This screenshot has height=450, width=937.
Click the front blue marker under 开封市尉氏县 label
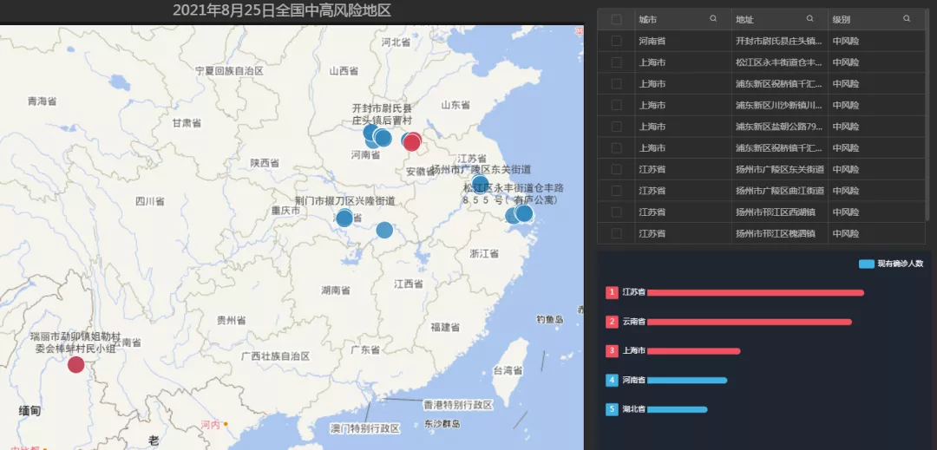point(383,139)
